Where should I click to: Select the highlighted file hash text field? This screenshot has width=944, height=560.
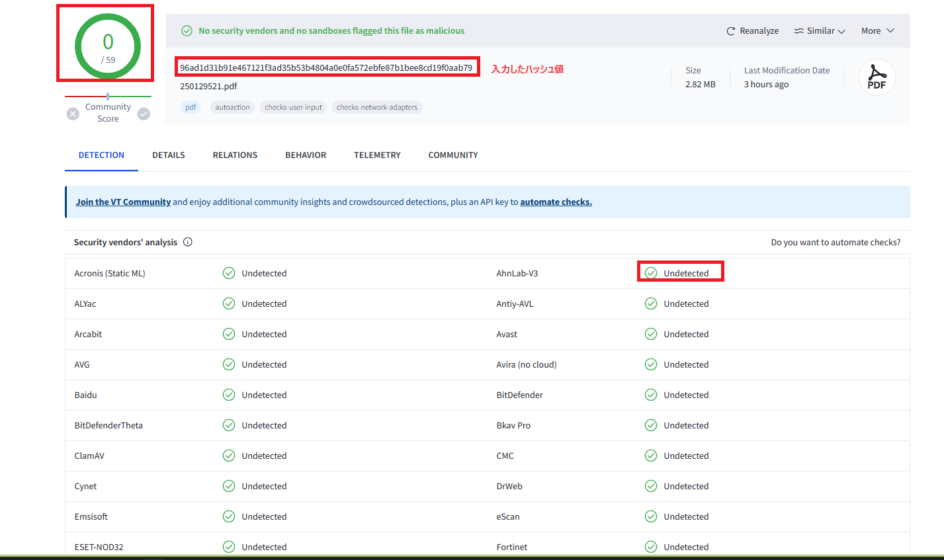[x=327, y=67]
